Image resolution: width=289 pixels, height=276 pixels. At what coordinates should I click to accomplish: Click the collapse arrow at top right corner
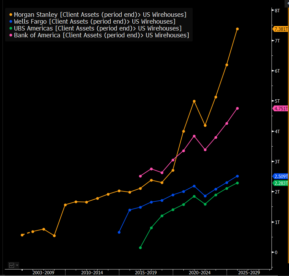click(x=287, y=3)
